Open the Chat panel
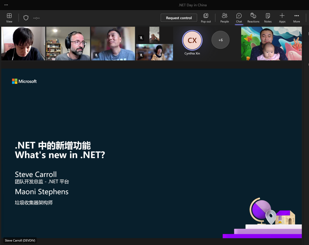Viewport: 309px width, 245px height. [x=239, y=18]
